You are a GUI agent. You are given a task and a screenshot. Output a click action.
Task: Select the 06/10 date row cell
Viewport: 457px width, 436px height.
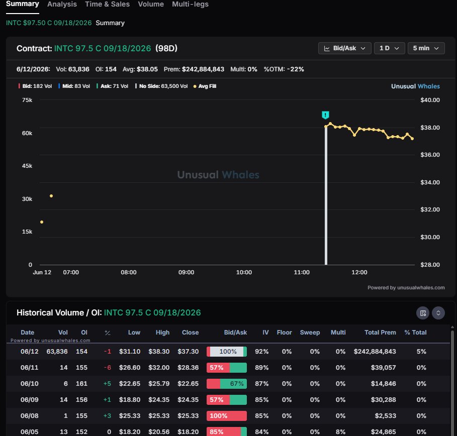pyautogui.click(x=30, y=384)
